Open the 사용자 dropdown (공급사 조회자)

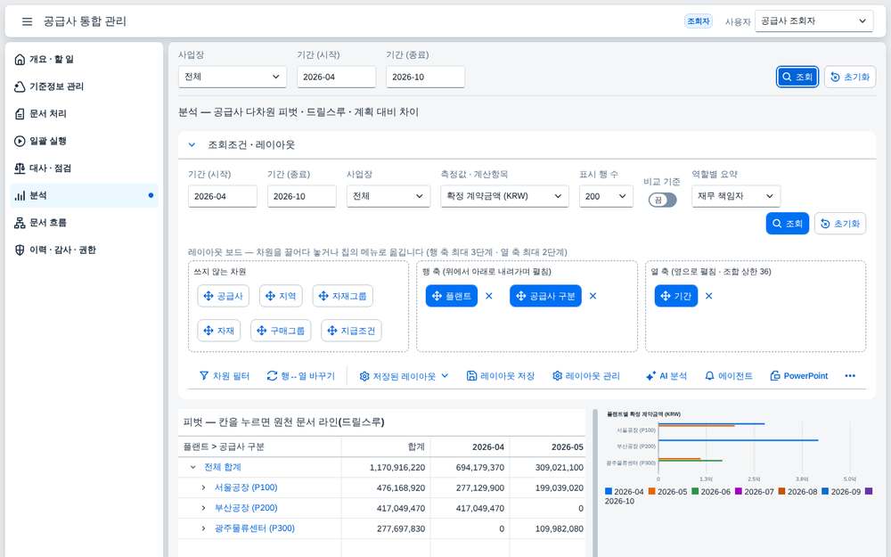(813, 21)
